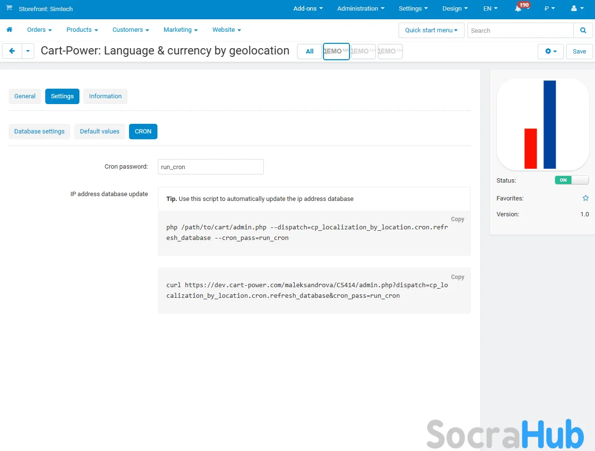Select the All storefronts button

point(310,52)
